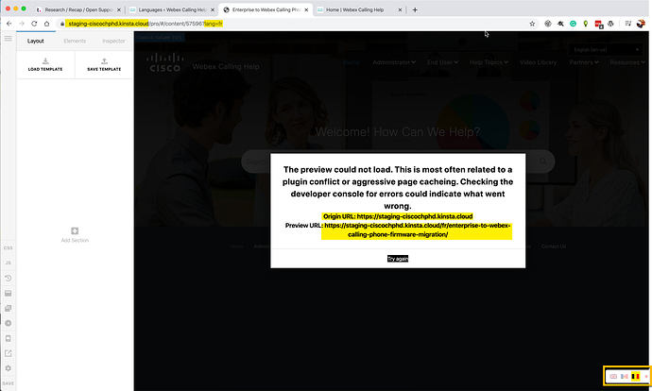Click the layout panel icon below history
This screenshot has height=391, width=652.
(8, 294)
